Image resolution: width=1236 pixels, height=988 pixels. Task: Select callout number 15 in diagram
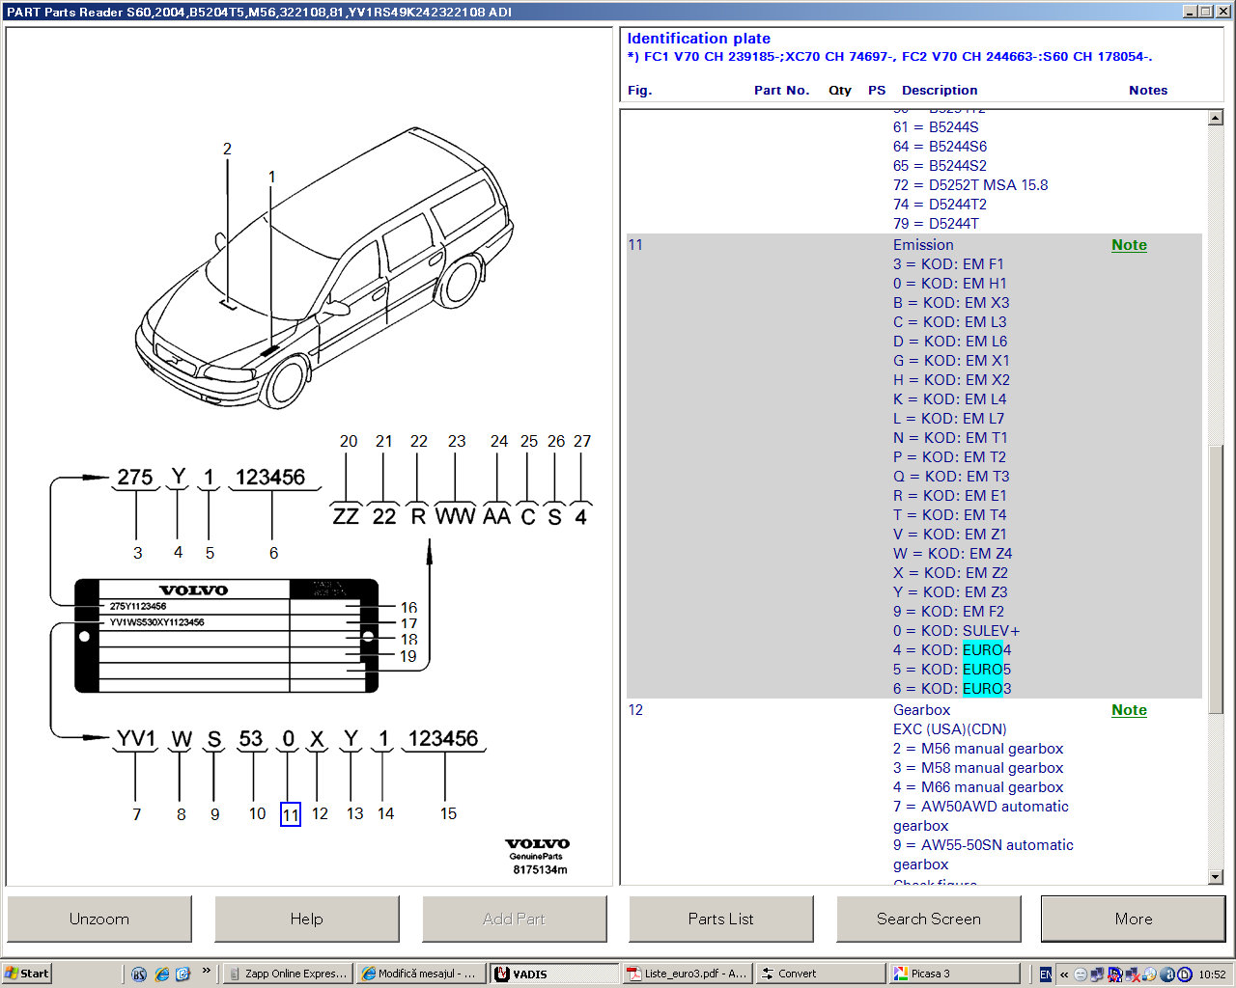tap(448, 814)
